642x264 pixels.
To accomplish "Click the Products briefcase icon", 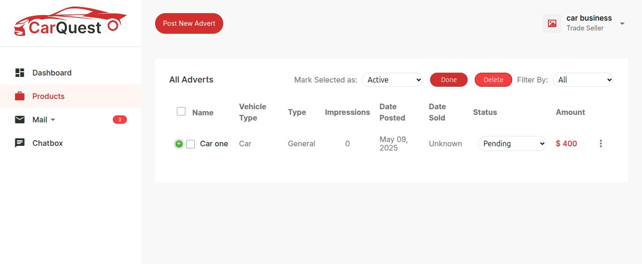I will coord(20,96).
